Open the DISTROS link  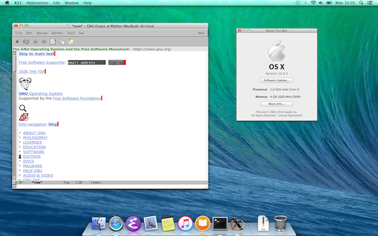pos(31,157)
